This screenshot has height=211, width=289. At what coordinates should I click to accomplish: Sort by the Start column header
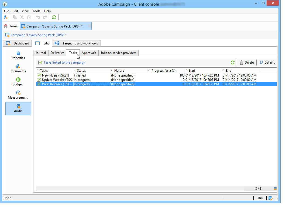tap(204, 70)
